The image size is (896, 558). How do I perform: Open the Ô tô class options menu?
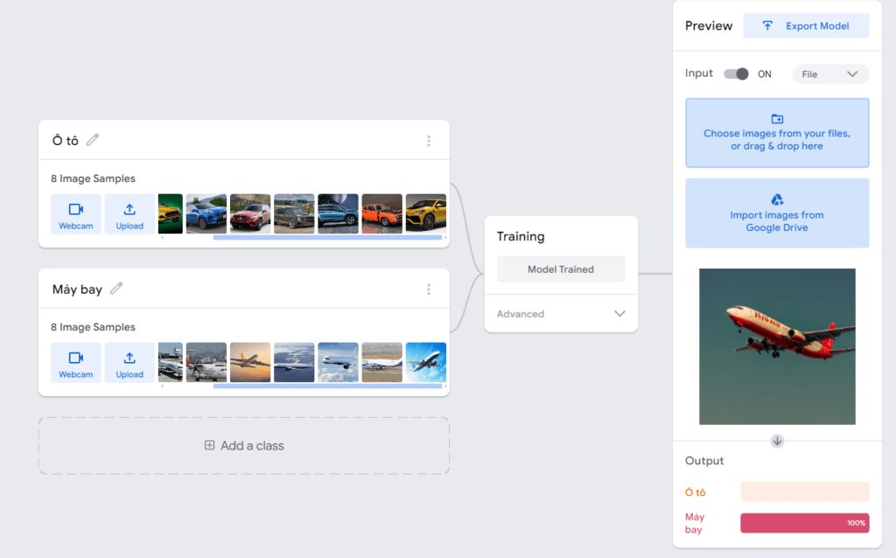[x=429, y=141]
